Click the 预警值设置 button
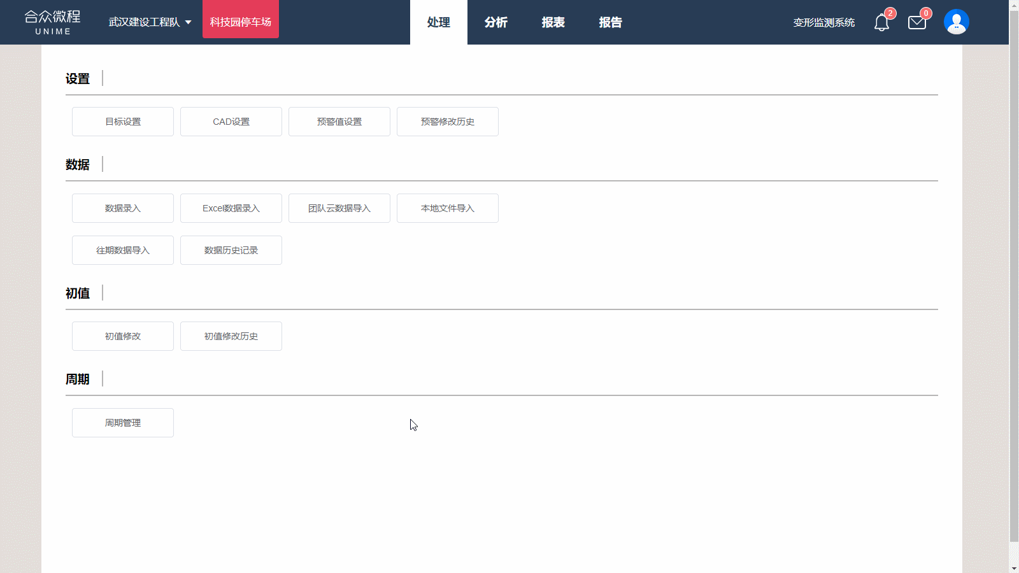 point(339,122)
